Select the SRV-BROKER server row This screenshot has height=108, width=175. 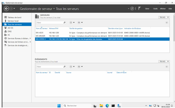(102, 36)
